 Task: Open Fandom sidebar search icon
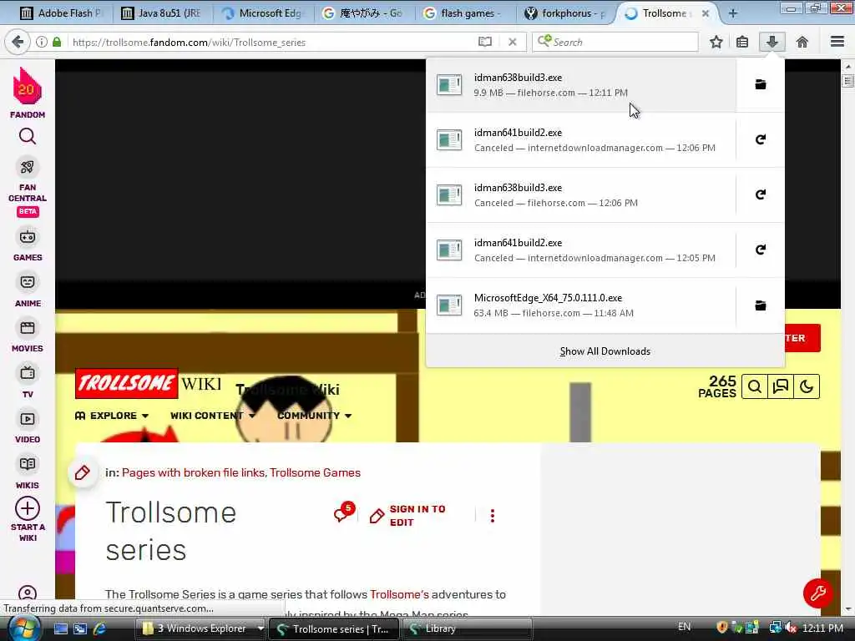(28, 136)
